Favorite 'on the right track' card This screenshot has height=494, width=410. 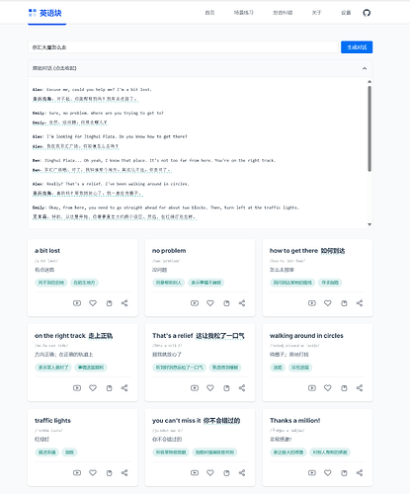(93, 388)
